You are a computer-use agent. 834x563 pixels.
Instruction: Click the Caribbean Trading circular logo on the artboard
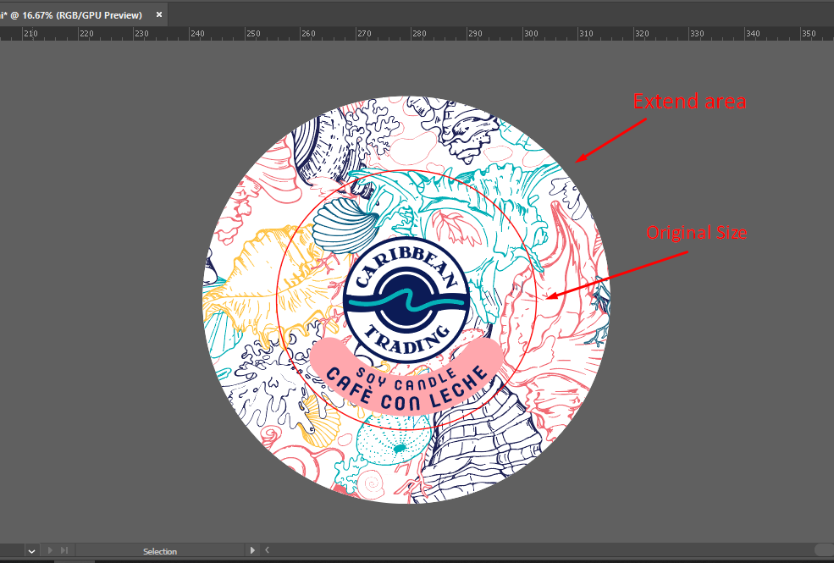[406, 301]
